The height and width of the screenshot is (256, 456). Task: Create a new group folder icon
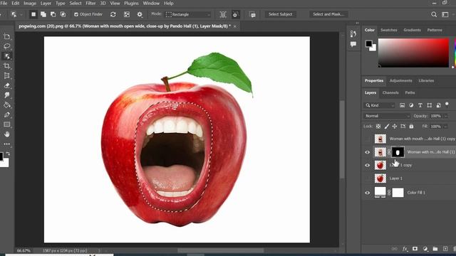tap(435, 249)
